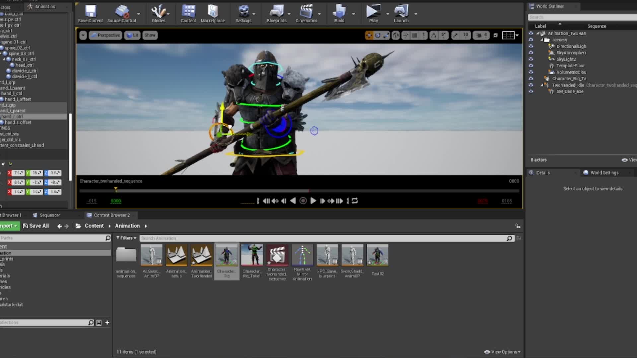
Task: Select the Character_Rig asset thumbnail
Action: point(227,255)
